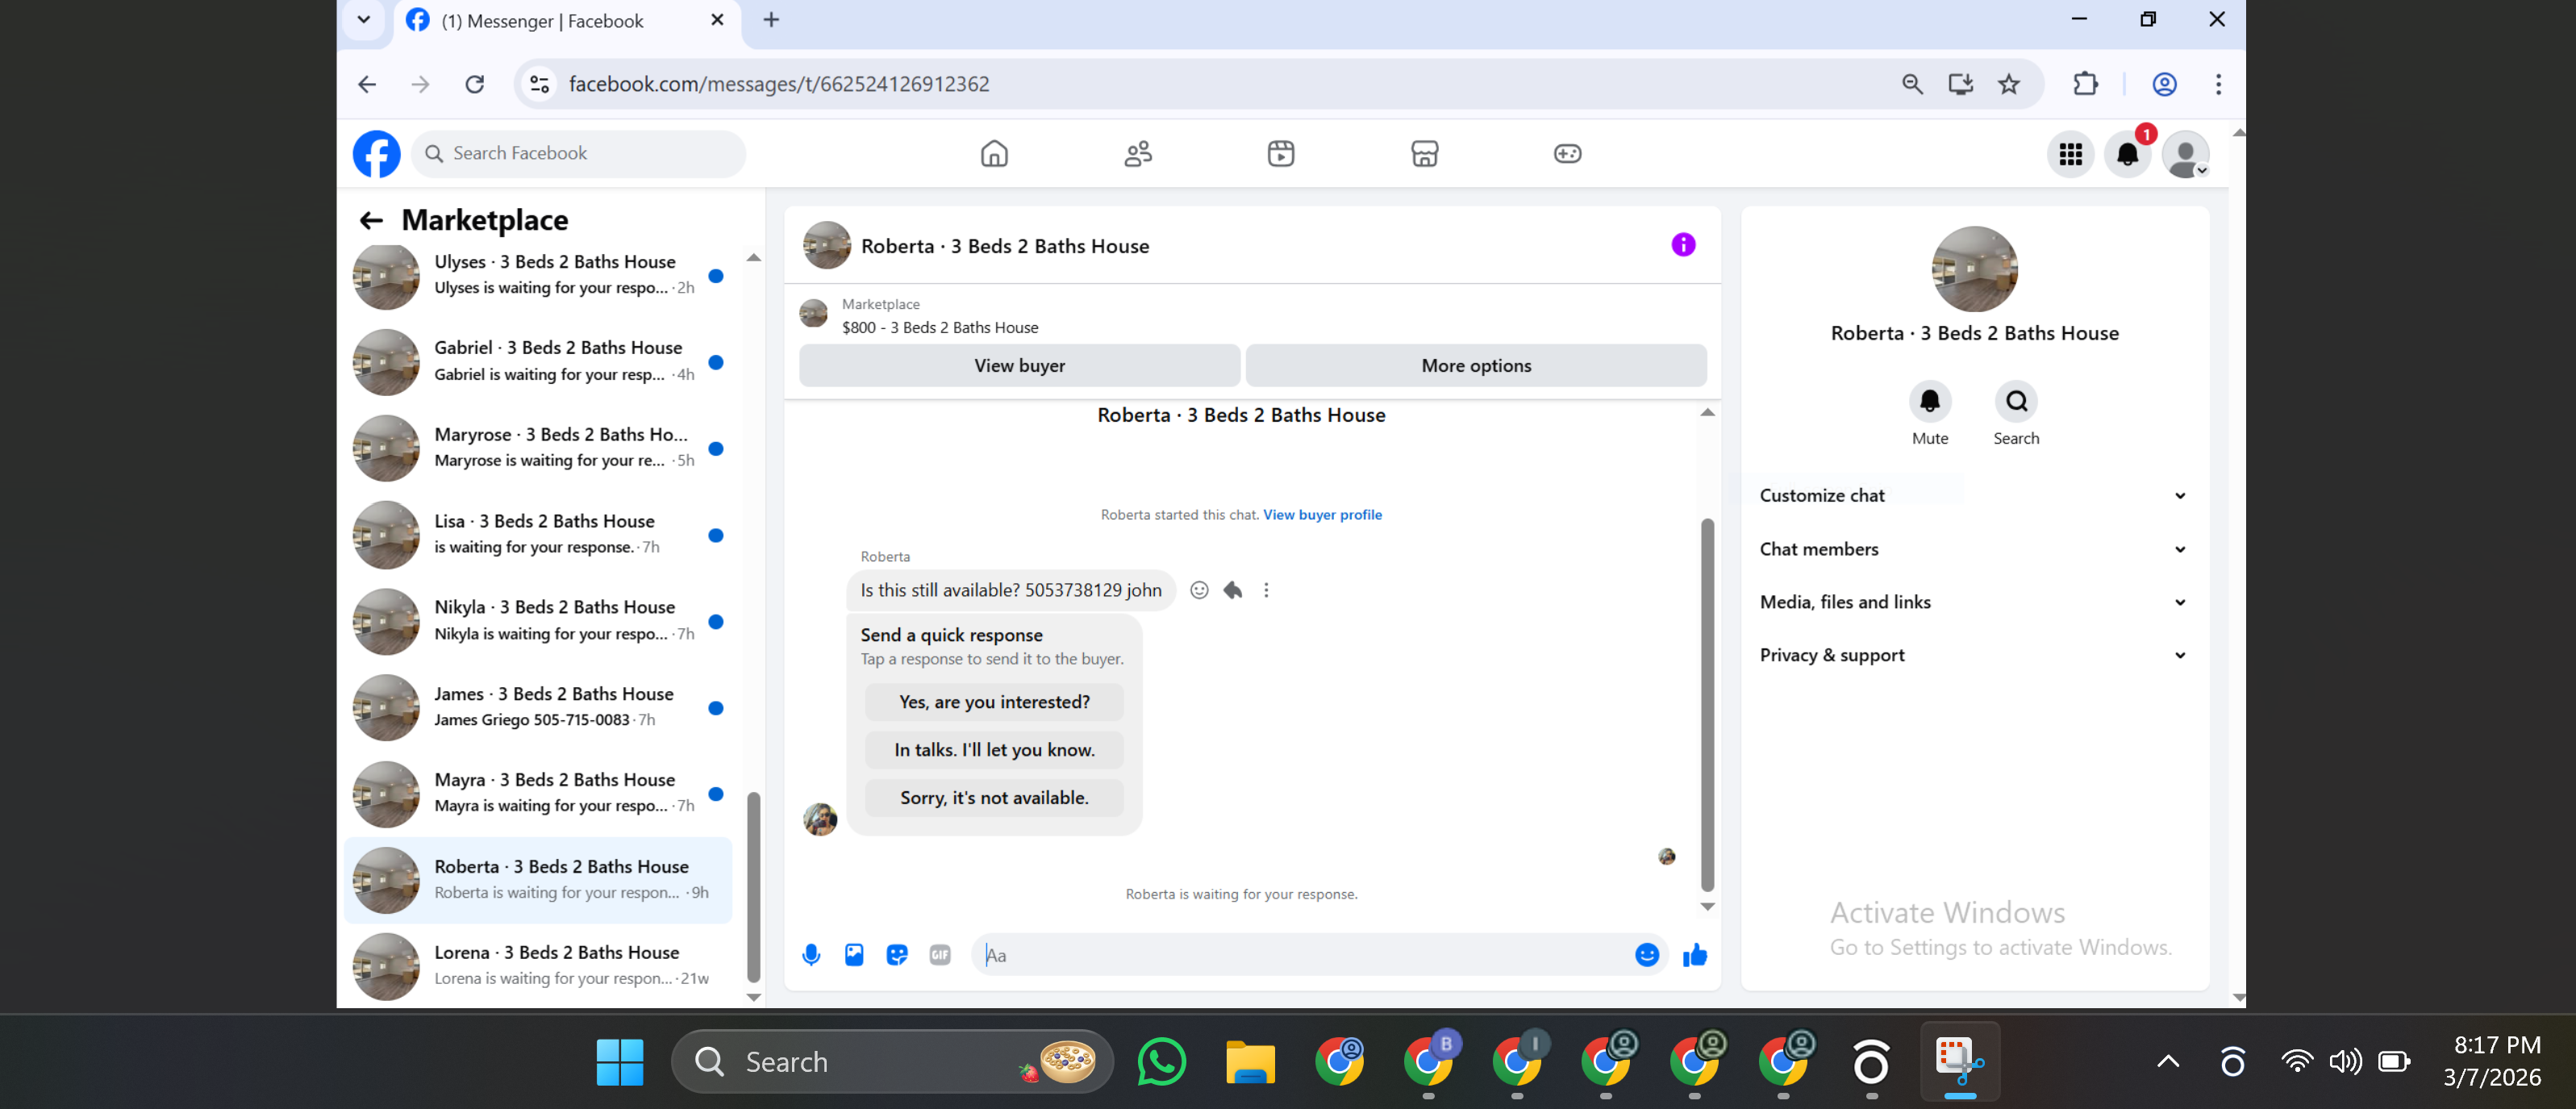Screen dimensions: 2576x1109
Task: Open the notifications bell
Action: [2128, 154]
